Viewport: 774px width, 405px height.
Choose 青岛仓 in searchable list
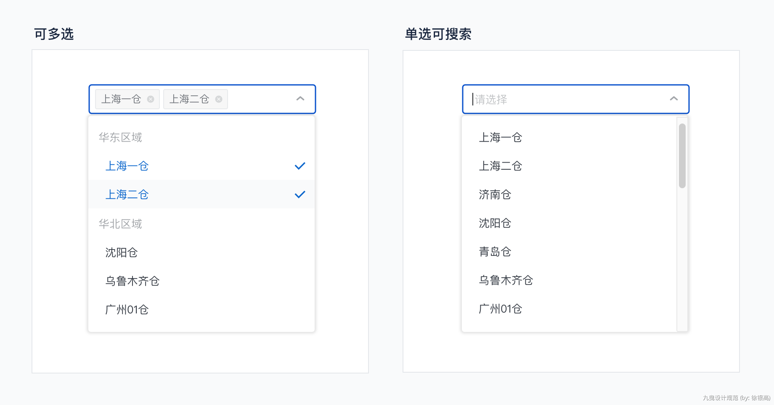coord(569,252)
